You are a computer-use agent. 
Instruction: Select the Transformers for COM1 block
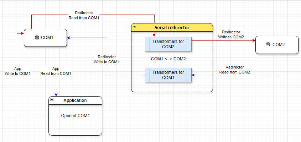pos(168,75)
